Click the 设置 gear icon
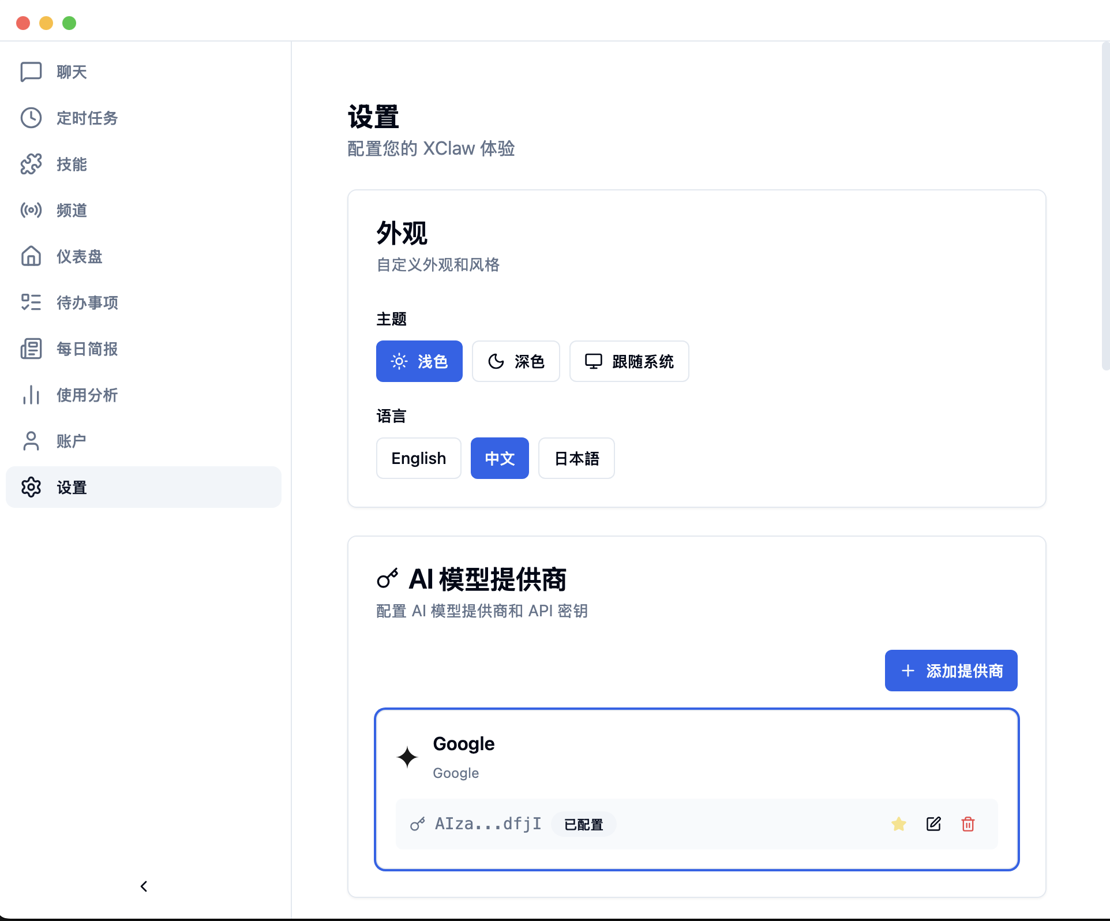This screenshot has width=1110, height=921. [31, 487]
